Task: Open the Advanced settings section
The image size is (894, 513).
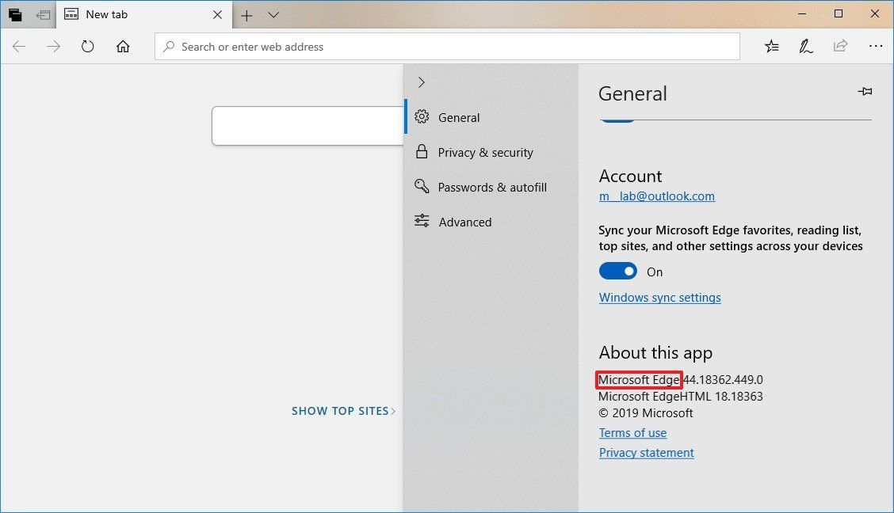Action: (x=464, y=222)
